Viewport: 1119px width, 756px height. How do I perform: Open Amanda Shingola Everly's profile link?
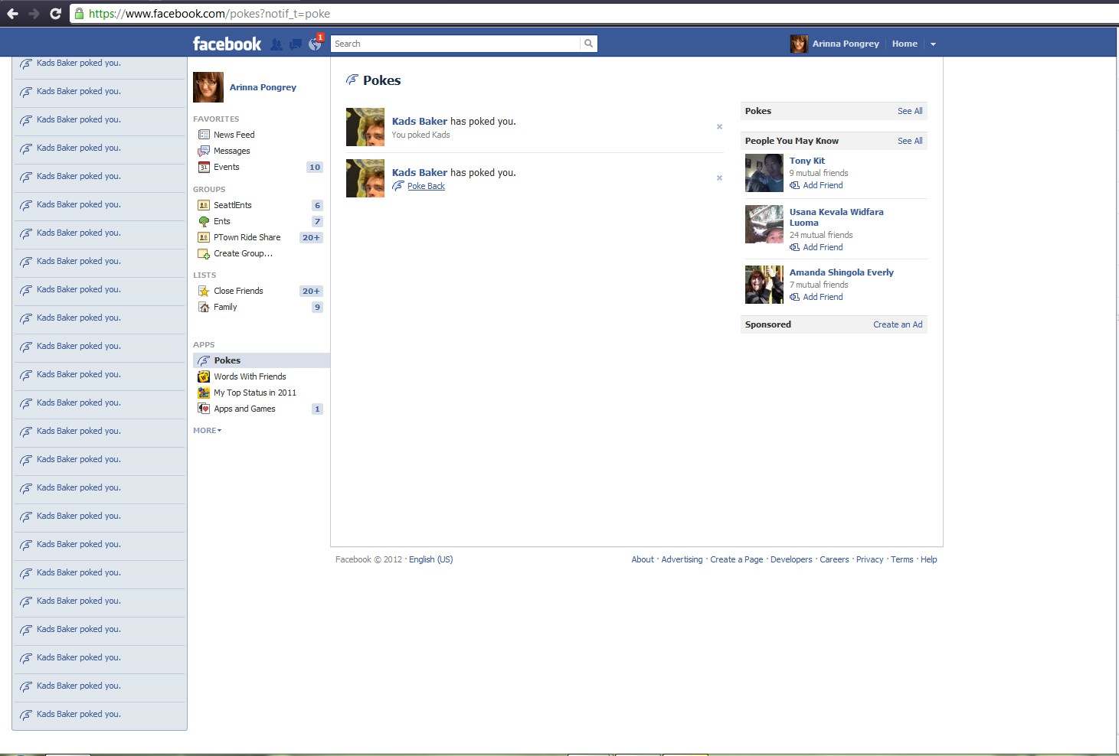pos(842,272)
